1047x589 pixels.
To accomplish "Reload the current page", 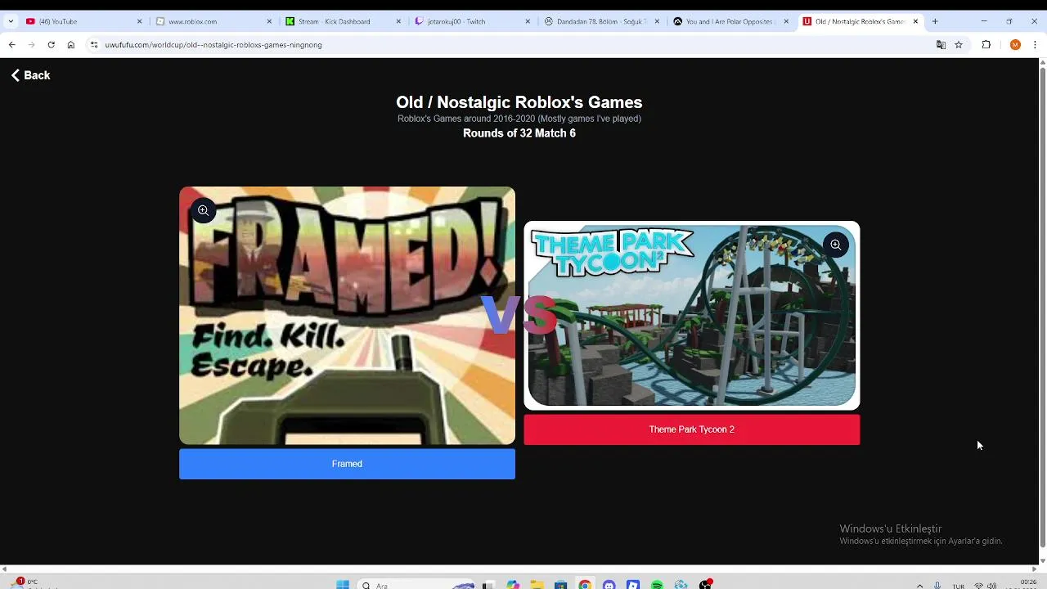I will pyautogui.click(x=51, y=45).
